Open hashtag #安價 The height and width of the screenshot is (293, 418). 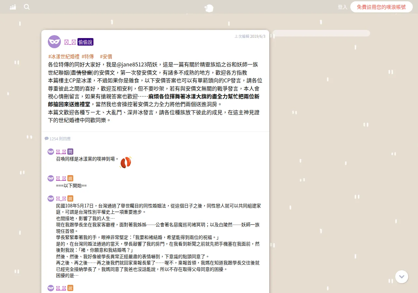(106, 56)
